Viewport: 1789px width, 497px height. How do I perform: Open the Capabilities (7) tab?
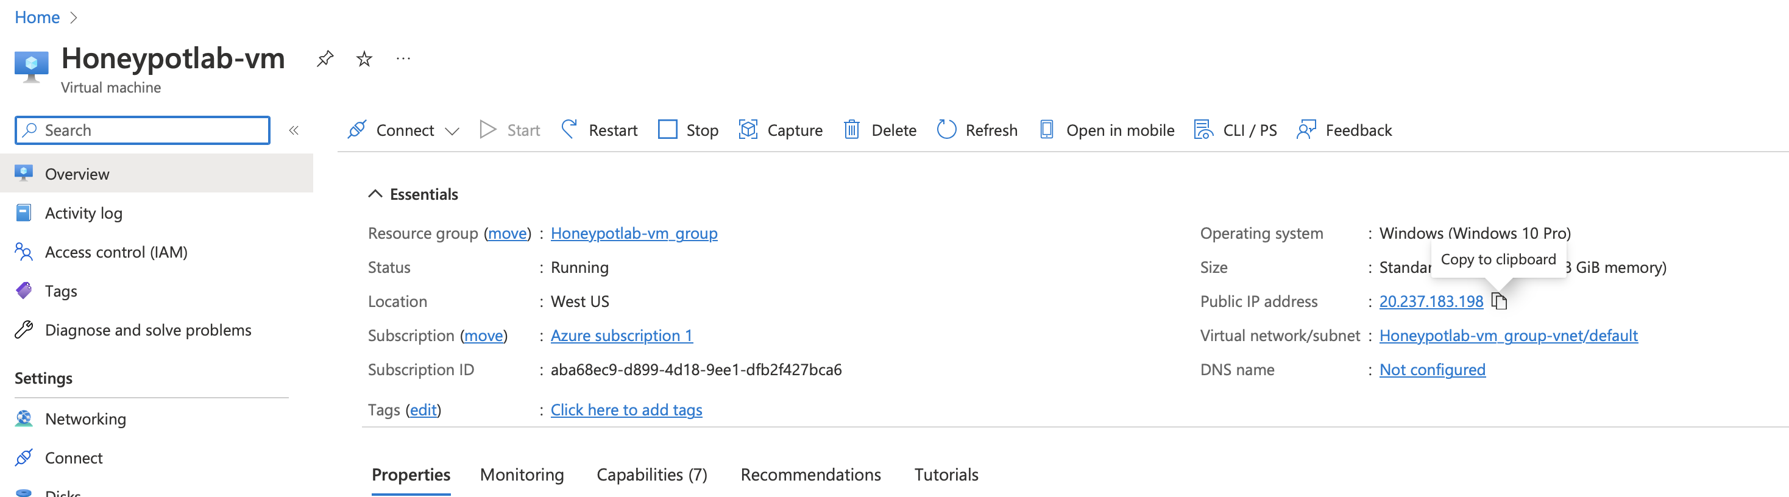(651, 475)
